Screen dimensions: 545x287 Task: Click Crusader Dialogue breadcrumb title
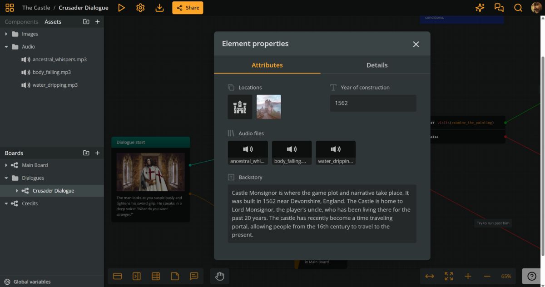(x=84, y=8)
